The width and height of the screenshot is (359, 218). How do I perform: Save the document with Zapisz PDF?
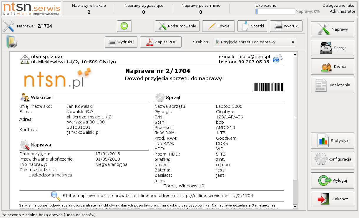[161, 42]
